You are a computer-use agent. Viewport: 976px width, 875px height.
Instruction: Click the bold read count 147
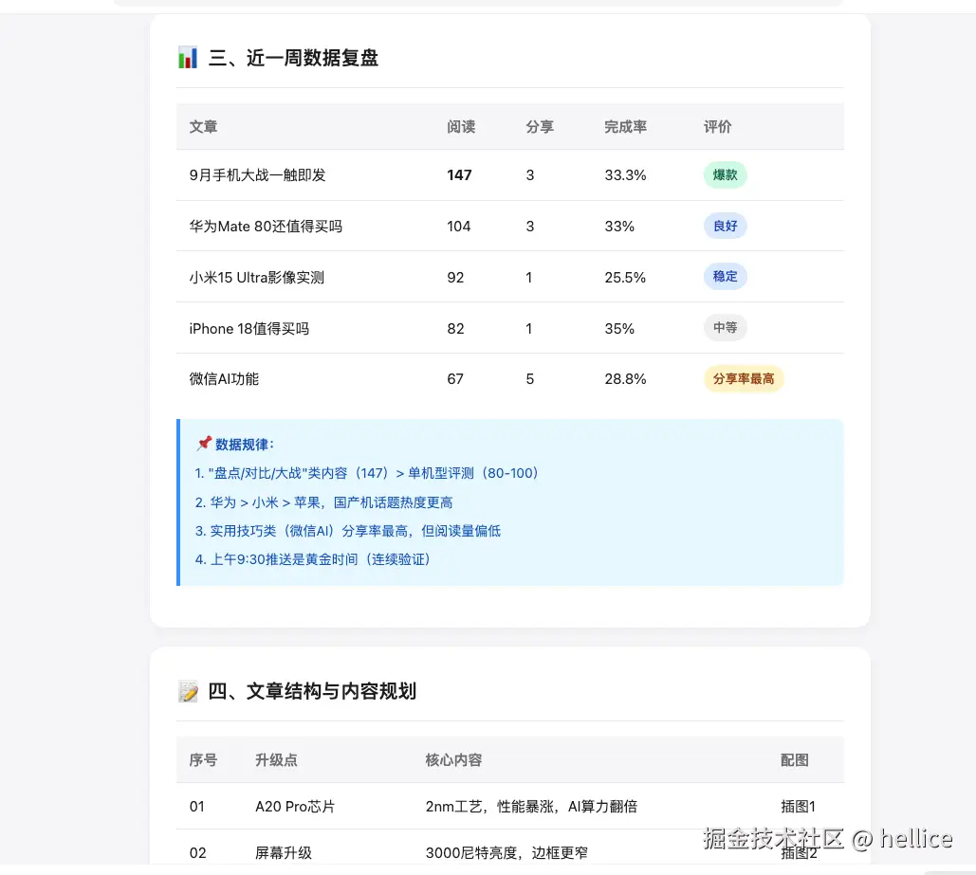(x=459, y=175)
